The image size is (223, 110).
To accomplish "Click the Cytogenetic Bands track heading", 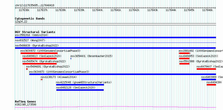I will [30, 18].
